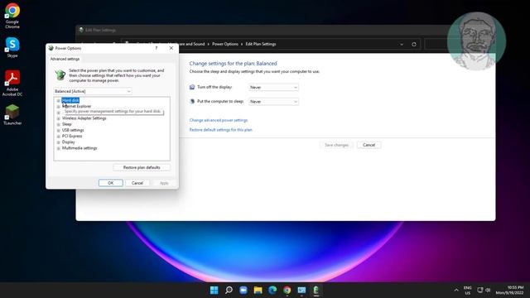Click Cancel in Edit Plan Settings window
530x298 pixels.
[369, 145]
